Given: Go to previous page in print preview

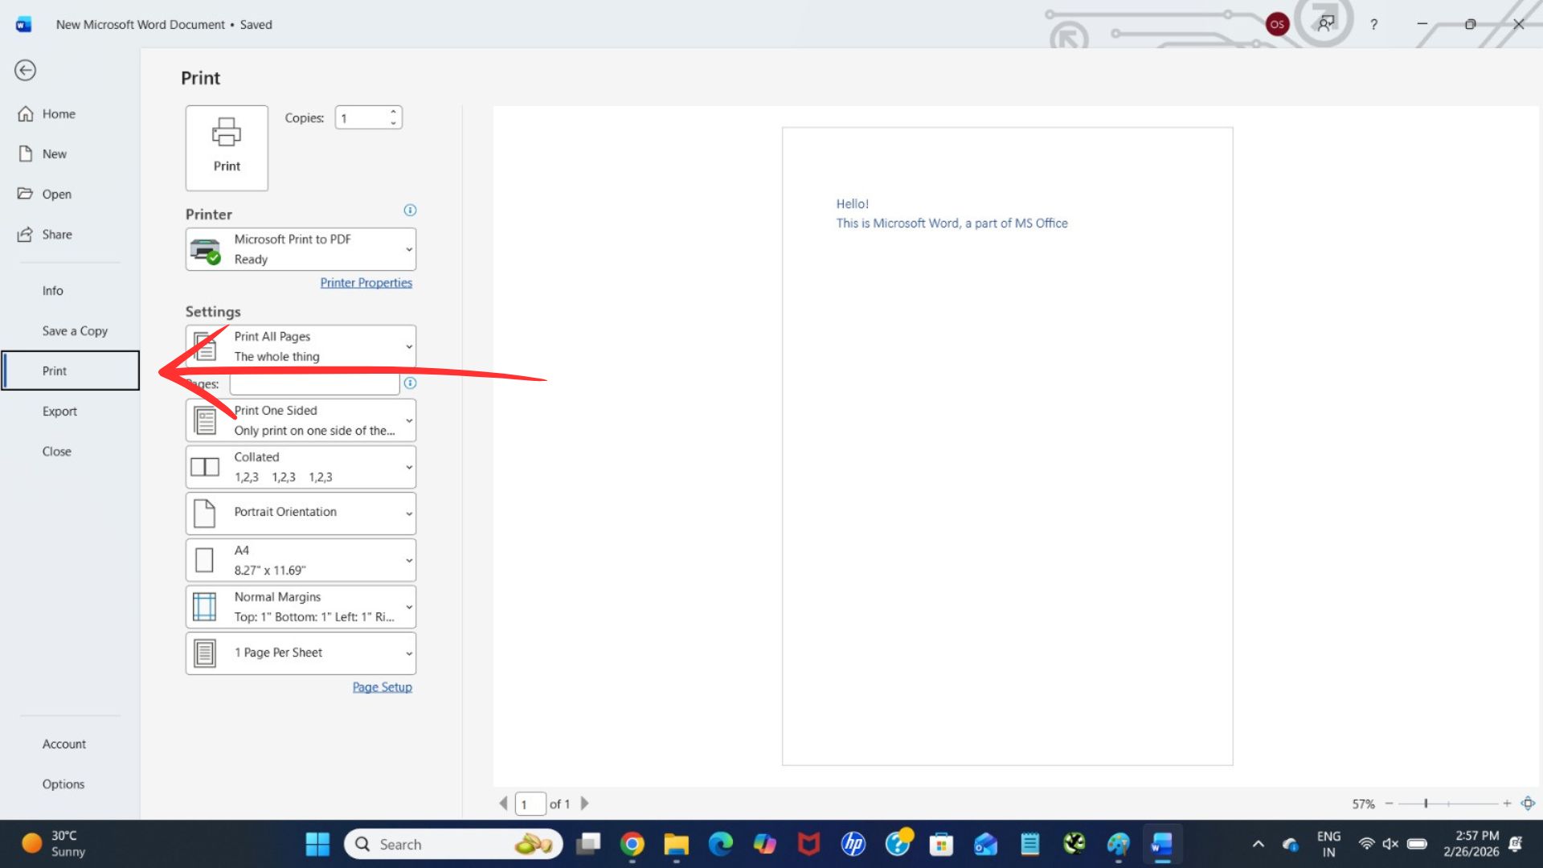Looking at the screenshot, I should click(x=503, y=803).
